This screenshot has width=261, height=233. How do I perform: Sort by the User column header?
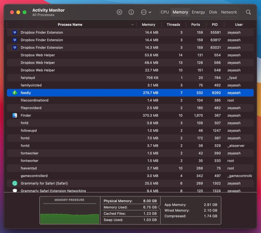(x=239, y=25)
